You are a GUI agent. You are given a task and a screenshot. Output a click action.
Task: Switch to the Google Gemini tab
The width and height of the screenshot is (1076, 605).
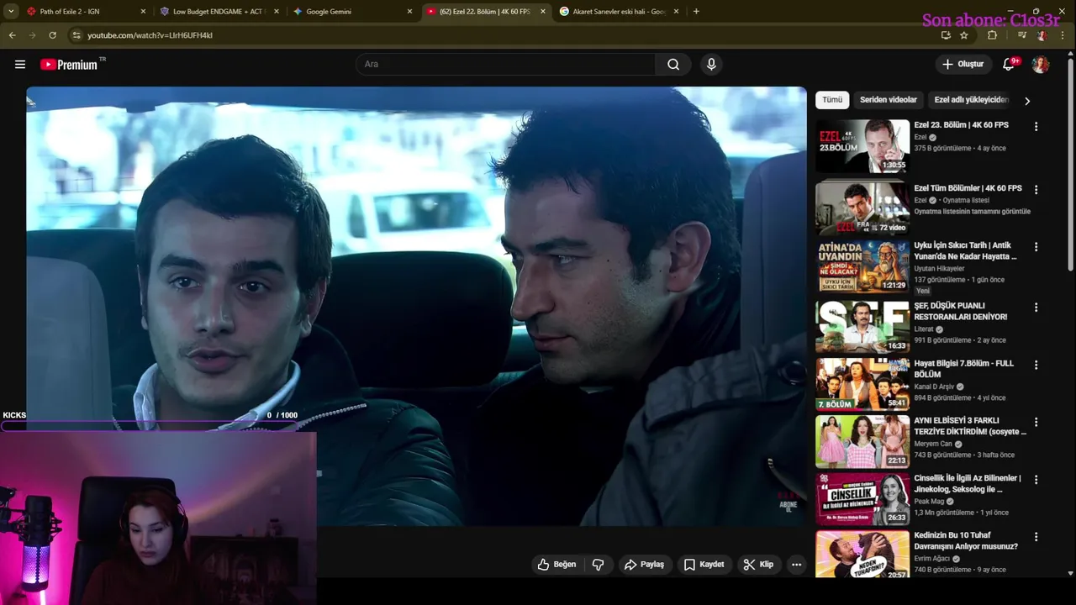(353, 12)
